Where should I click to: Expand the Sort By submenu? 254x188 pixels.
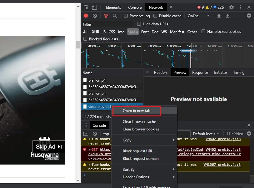tap(144, 170)
